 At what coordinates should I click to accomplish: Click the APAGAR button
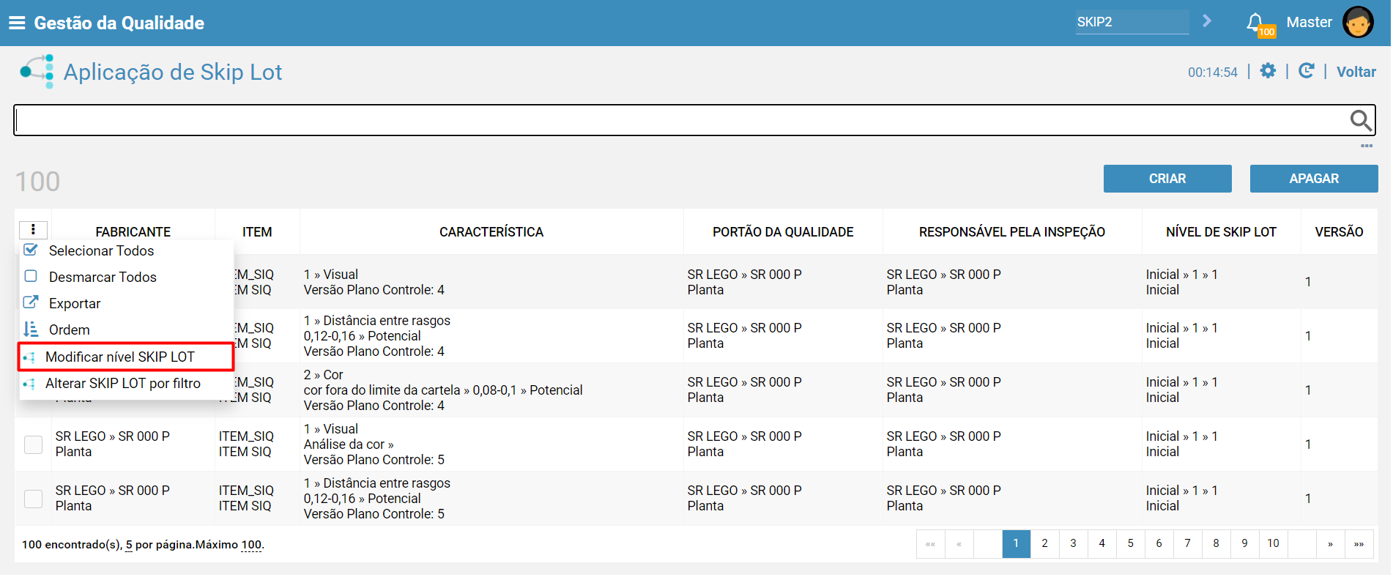point(1314,179)
